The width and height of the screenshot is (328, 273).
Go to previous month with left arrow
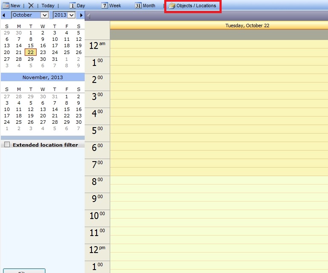click(4, 15)
